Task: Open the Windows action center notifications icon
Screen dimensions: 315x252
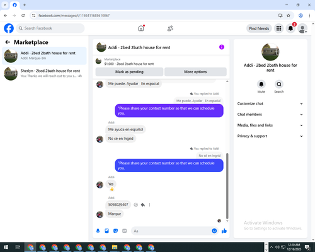Action: coord(307,247)
